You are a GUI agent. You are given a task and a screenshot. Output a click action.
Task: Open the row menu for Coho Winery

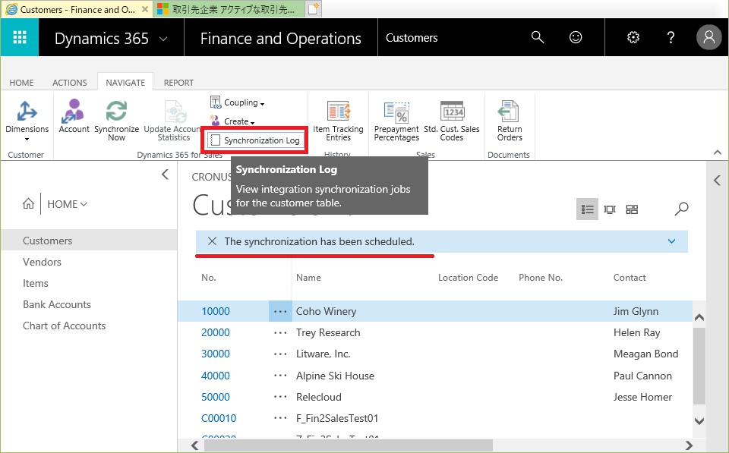coord(280,311)
